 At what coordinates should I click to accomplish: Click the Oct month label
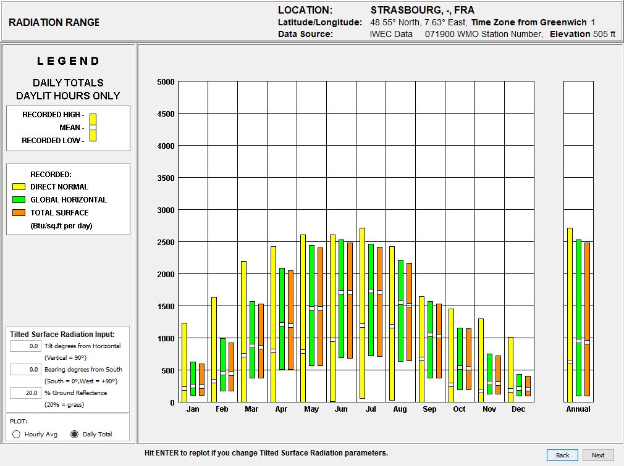(459, 409)
